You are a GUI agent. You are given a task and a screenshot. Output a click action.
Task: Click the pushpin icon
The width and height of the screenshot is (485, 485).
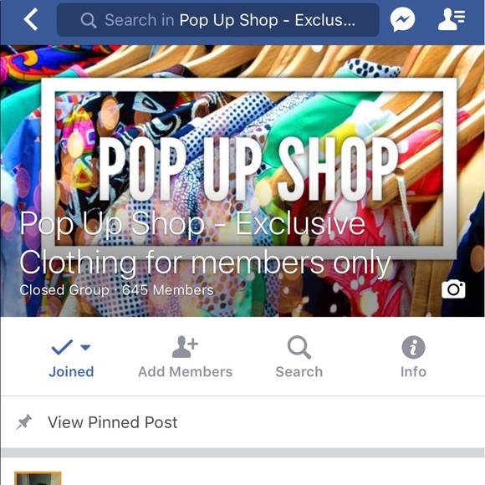[x=23, y=422]
